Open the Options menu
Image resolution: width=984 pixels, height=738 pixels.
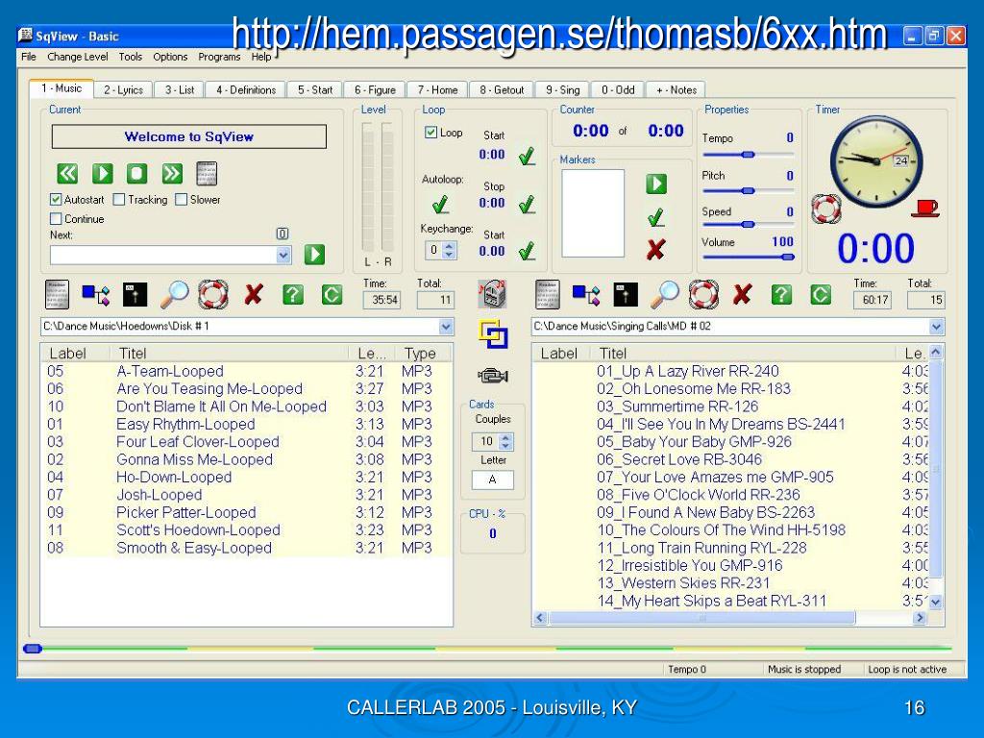[x=170, y=57]
